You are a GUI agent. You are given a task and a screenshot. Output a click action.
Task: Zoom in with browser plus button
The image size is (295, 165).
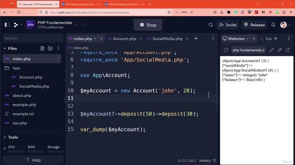192,12
